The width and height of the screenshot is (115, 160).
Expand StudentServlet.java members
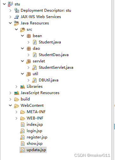tap(29, 67)
